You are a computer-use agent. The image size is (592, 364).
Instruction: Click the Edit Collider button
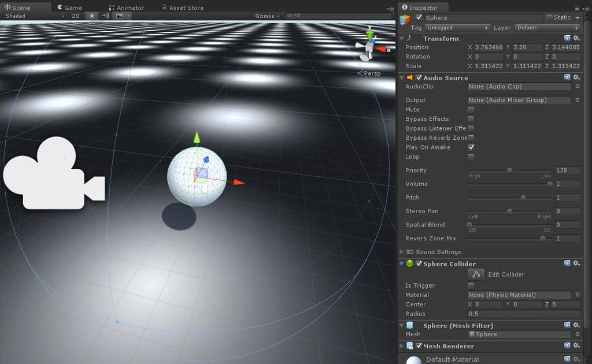476,274
